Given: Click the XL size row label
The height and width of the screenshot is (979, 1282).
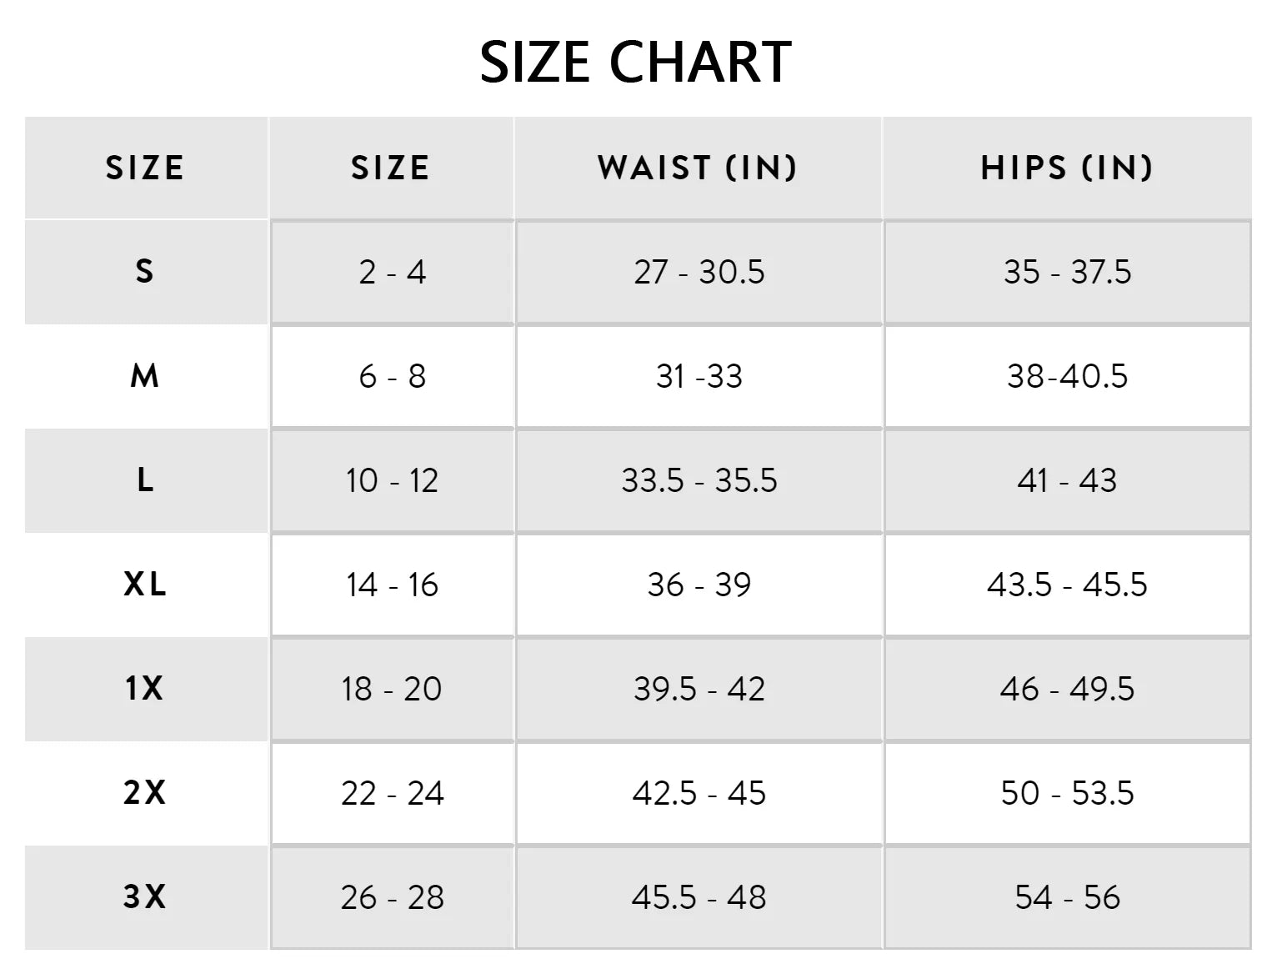Looking at the screenshot, I should click(x=145, y=585).
